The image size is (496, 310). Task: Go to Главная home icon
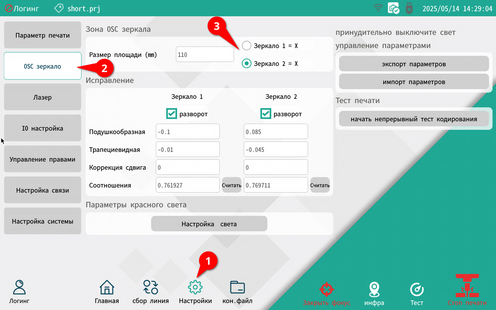click(107, 288)
